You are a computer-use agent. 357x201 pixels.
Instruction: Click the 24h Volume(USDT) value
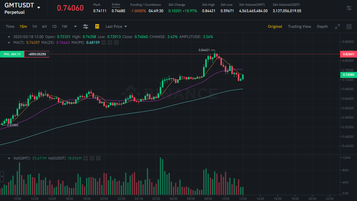click(287, 11)
